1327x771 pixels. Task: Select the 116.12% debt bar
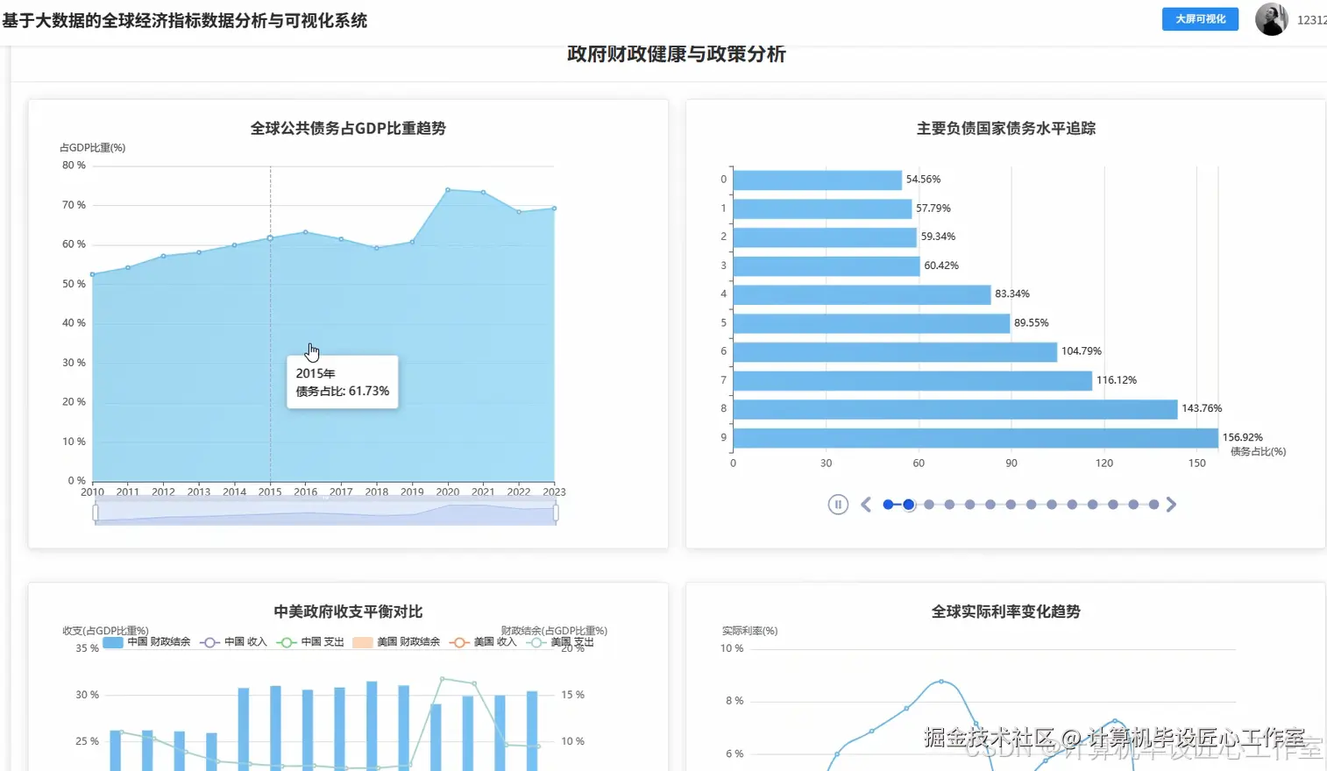click(912, 380)
